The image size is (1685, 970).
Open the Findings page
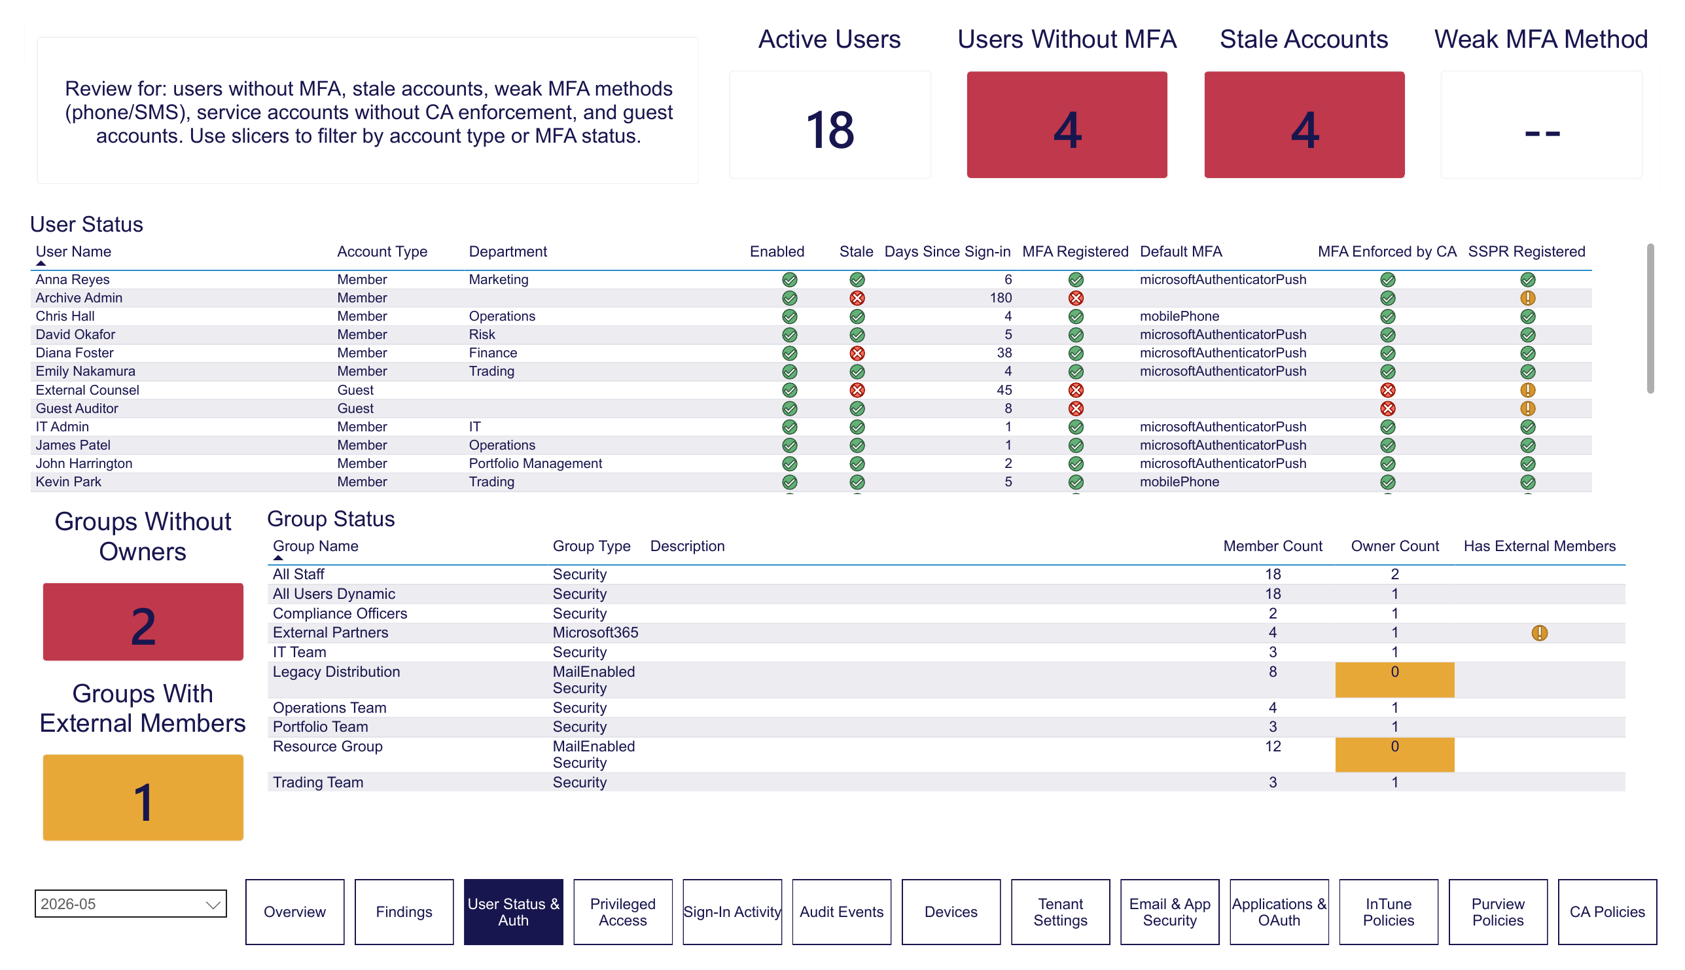(404, 911)
